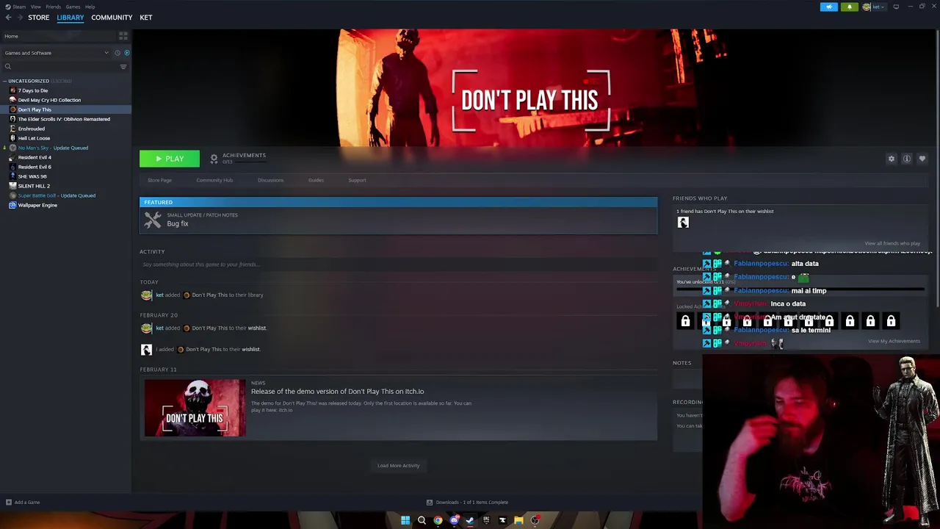
Task: Open the Windows Start button
Action: (405, 520)
